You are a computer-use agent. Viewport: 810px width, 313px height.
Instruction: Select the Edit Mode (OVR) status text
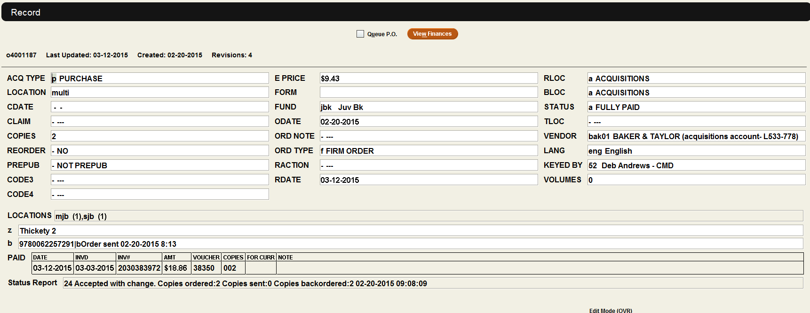point(611,310)
